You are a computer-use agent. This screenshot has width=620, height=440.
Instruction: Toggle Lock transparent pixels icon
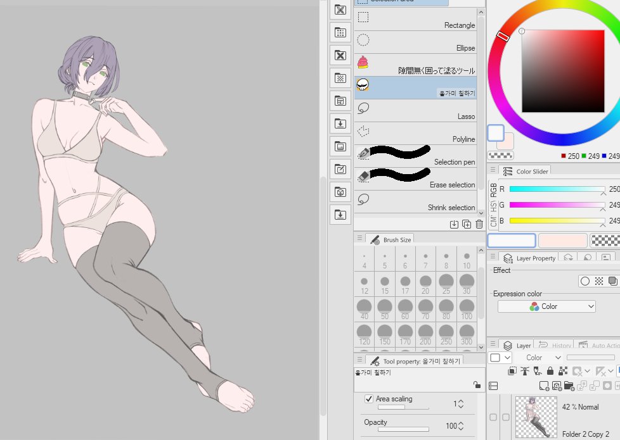pos(563,371)
